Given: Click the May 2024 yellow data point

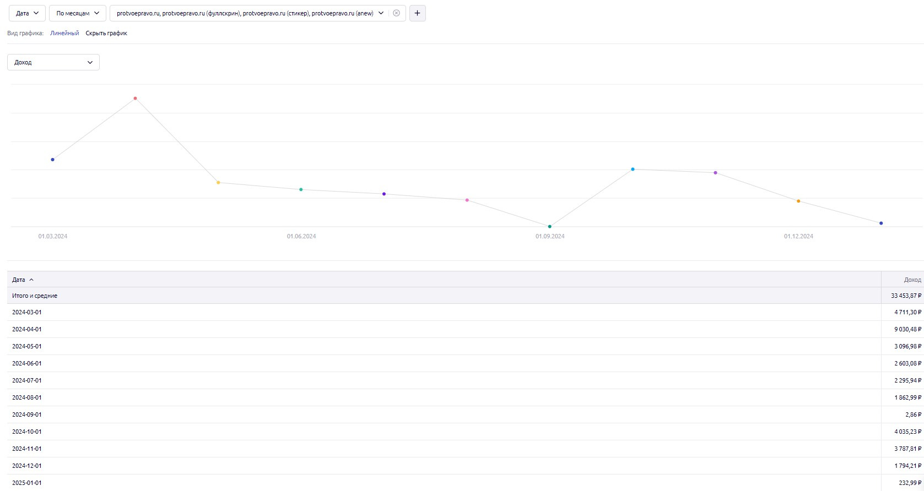Looking at the screenshot, I should 218,183.
